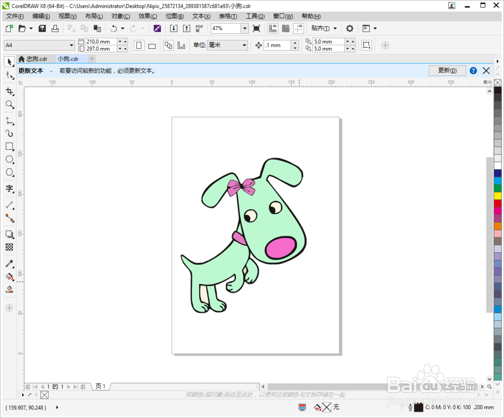504x418 pixels.
Task: Open the 工具(O) menu
Action: 255,17
